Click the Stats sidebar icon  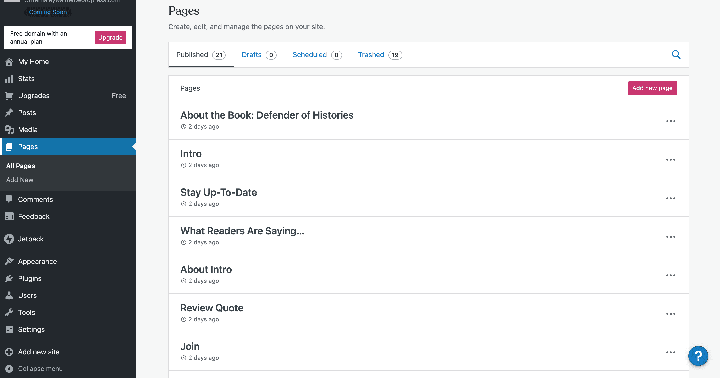click(9, 79)
